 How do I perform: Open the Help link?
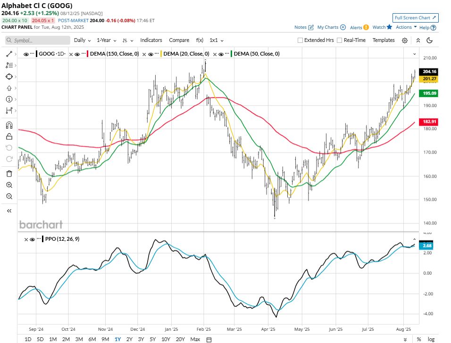427,28
